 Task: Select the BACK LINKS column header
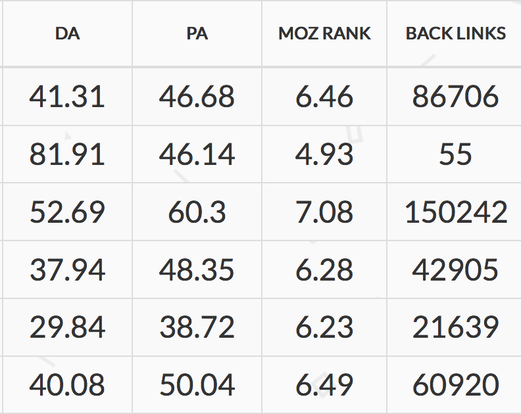(x=455, y=34)
